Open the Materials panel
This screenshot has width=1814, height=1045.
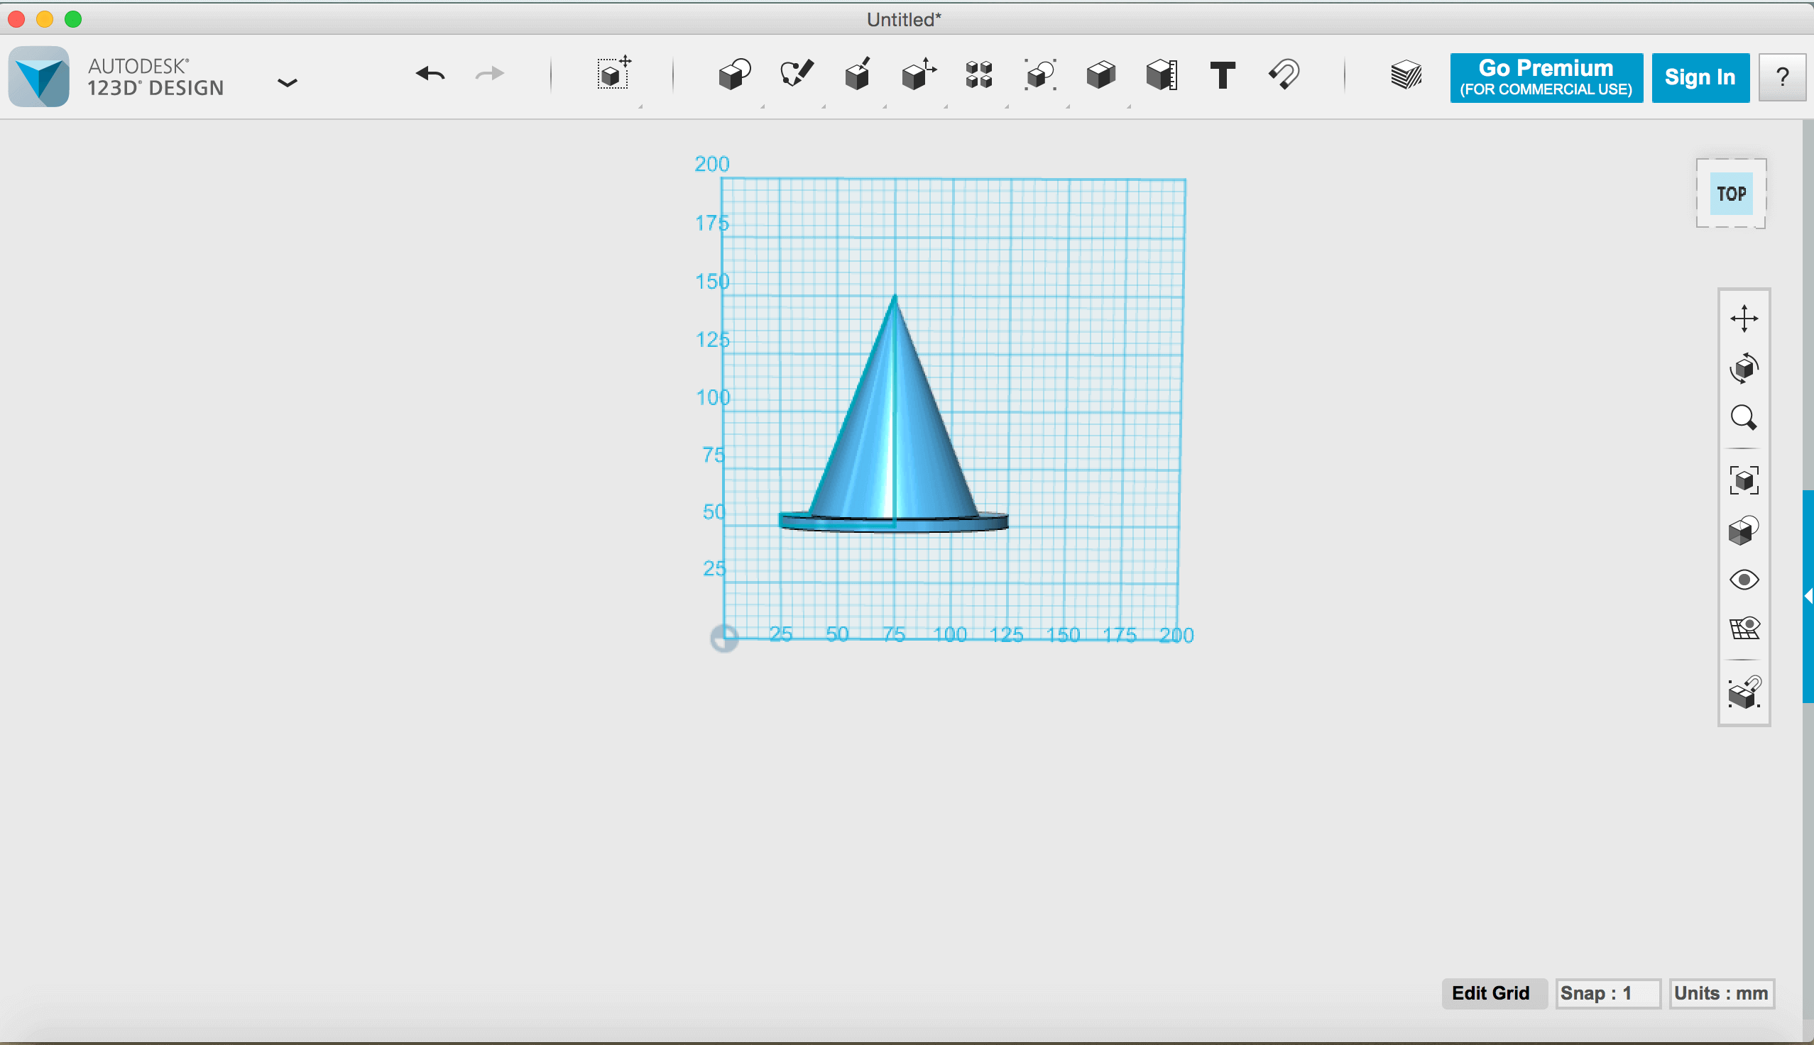[x=1405, y=74]
